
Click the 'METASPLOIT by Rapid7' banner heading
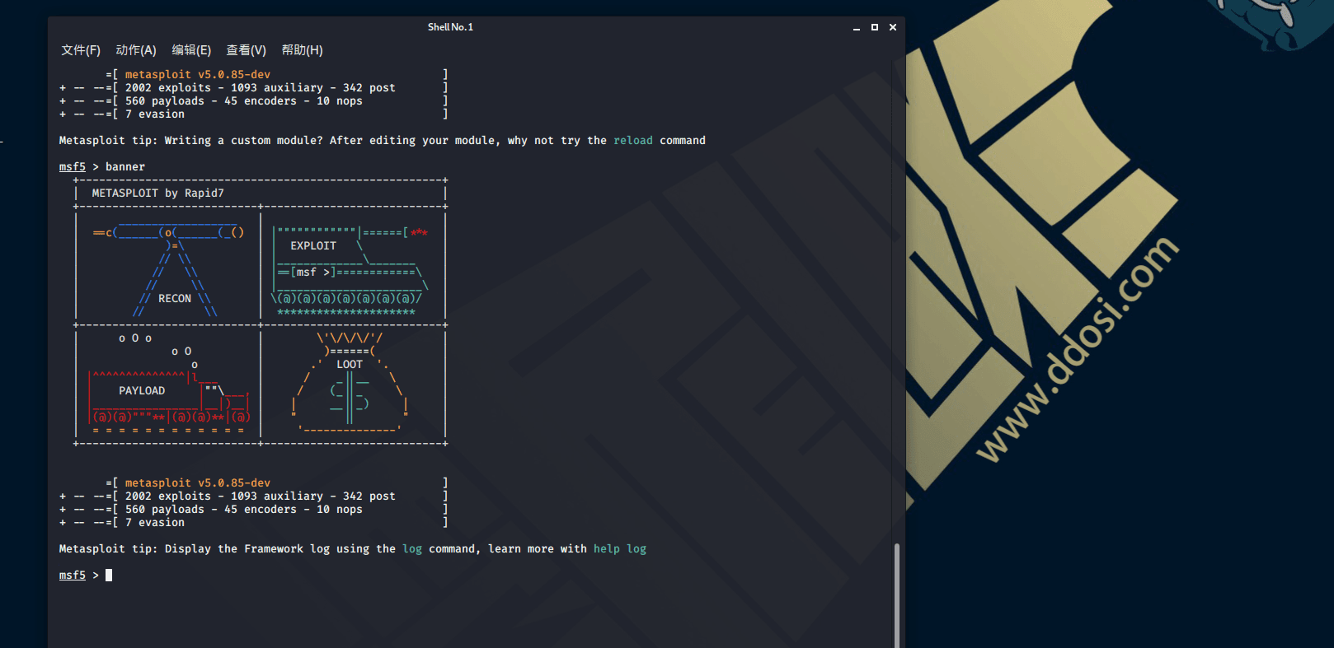[158, 193]
